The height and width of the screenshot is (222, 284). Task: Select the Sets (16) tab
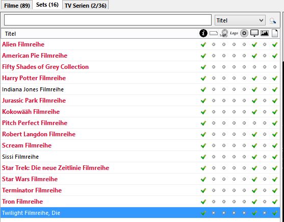coord(47,5)
